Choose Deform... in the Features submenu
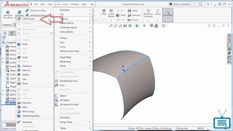The image size is (233, 131). pyautogui.click(x=35, y=70)
